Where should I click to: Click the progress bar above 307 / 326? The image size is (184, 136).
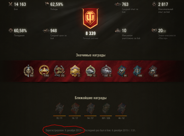coord(106,116)
